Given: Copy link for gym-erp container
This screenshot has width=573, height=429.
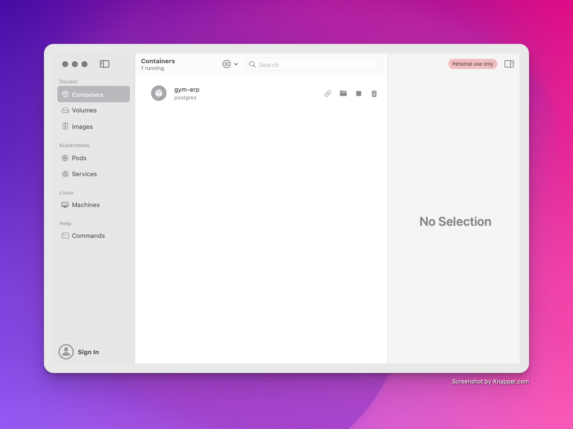Looking at the screenshot, I should [x=328, y=94].
